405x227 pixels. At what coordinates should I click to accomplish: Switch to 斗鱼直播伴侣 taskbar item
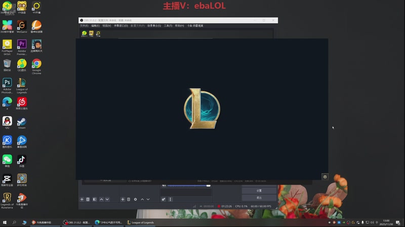tap(45, 222)
